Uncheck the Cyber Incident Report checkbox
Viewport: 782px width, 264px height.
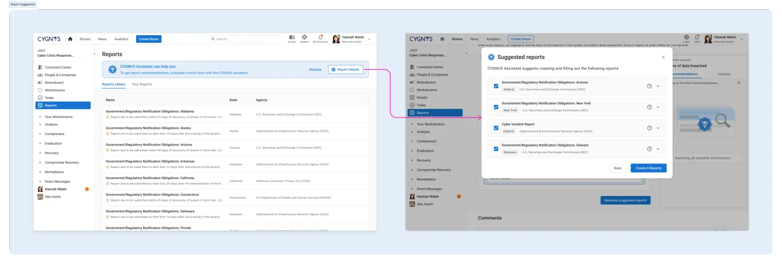(x=496, y=128)
